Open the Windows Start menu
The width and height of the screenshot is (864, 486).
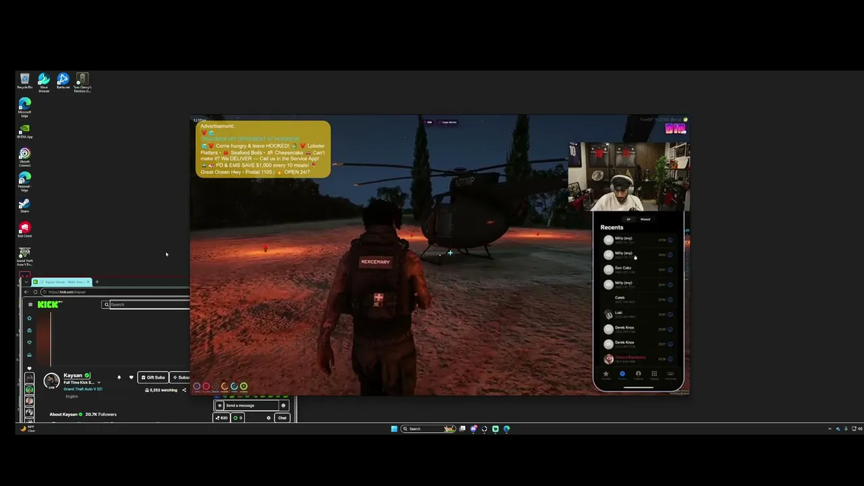click(x=394, y=429)
